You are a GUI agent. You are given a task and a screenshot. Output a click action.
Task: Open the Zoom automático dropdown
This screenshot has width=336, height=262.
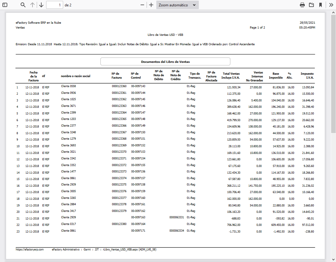[x=177, y=5]
